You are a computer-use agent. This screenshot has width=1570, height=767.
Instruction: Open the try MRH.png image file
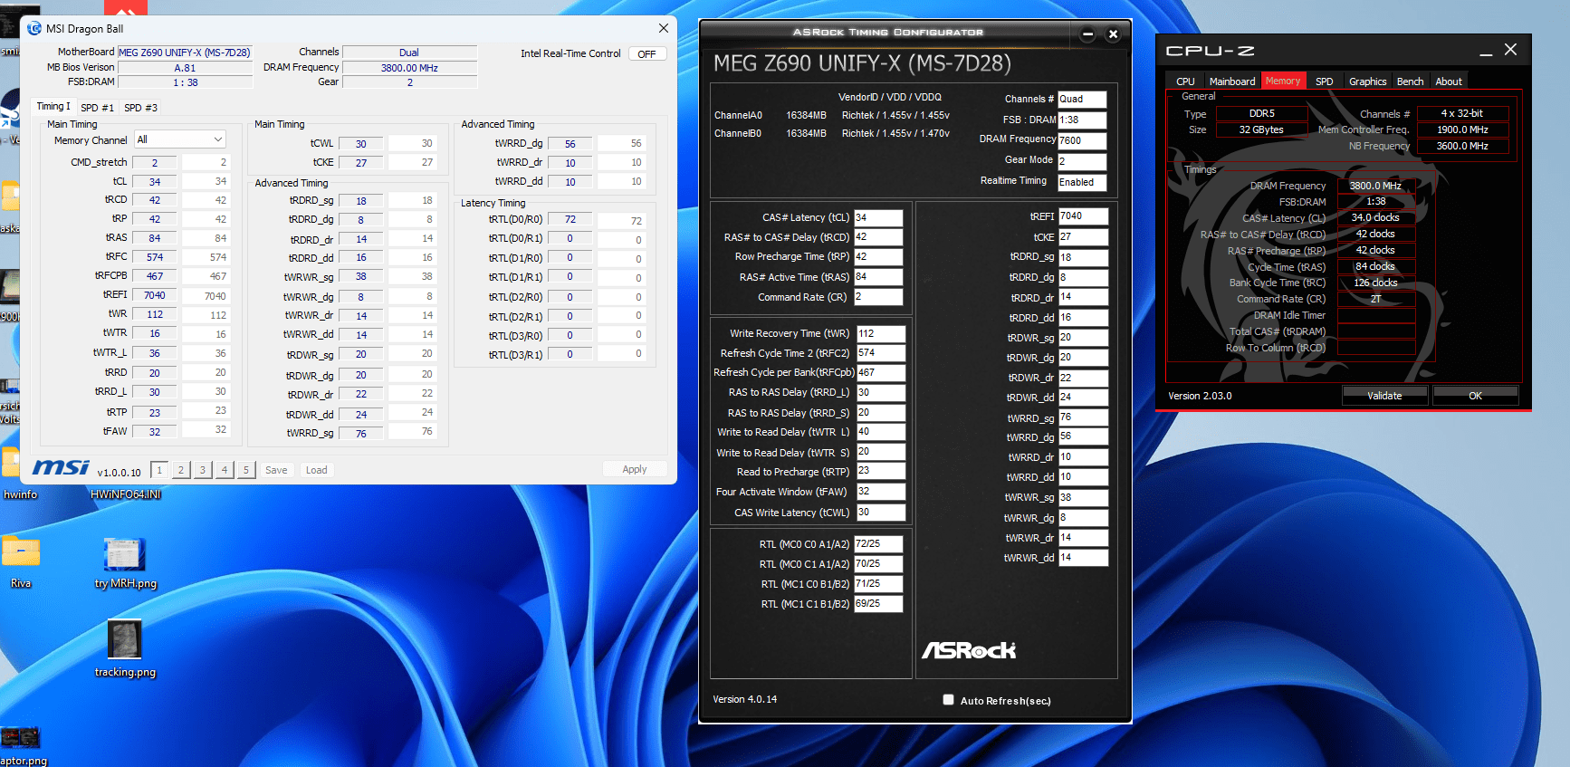tap(125, 563)
